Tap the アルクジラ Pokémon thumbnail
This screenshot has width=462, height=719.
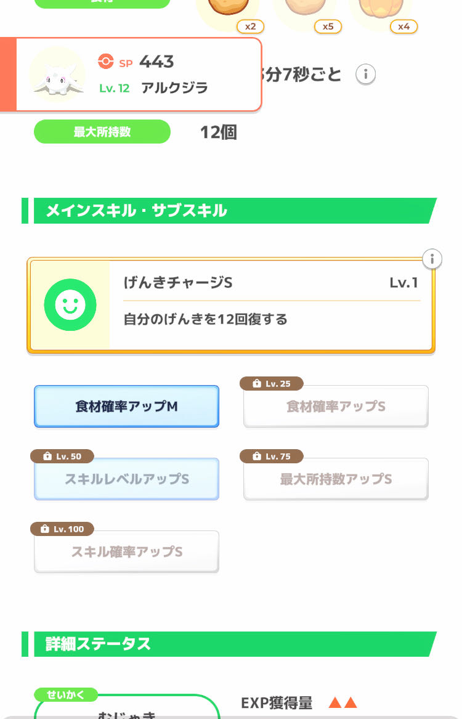point(57,75)
